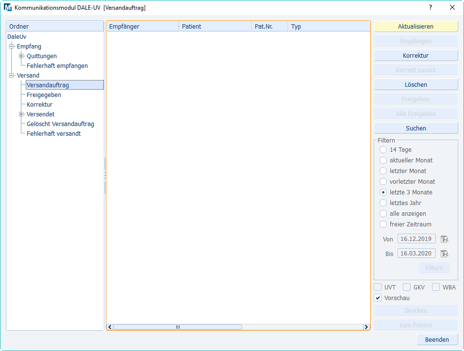Viewport: 464px width, 351px height.
Task: Collapse the Versand tree node
Action: click(x=11, y=76)
